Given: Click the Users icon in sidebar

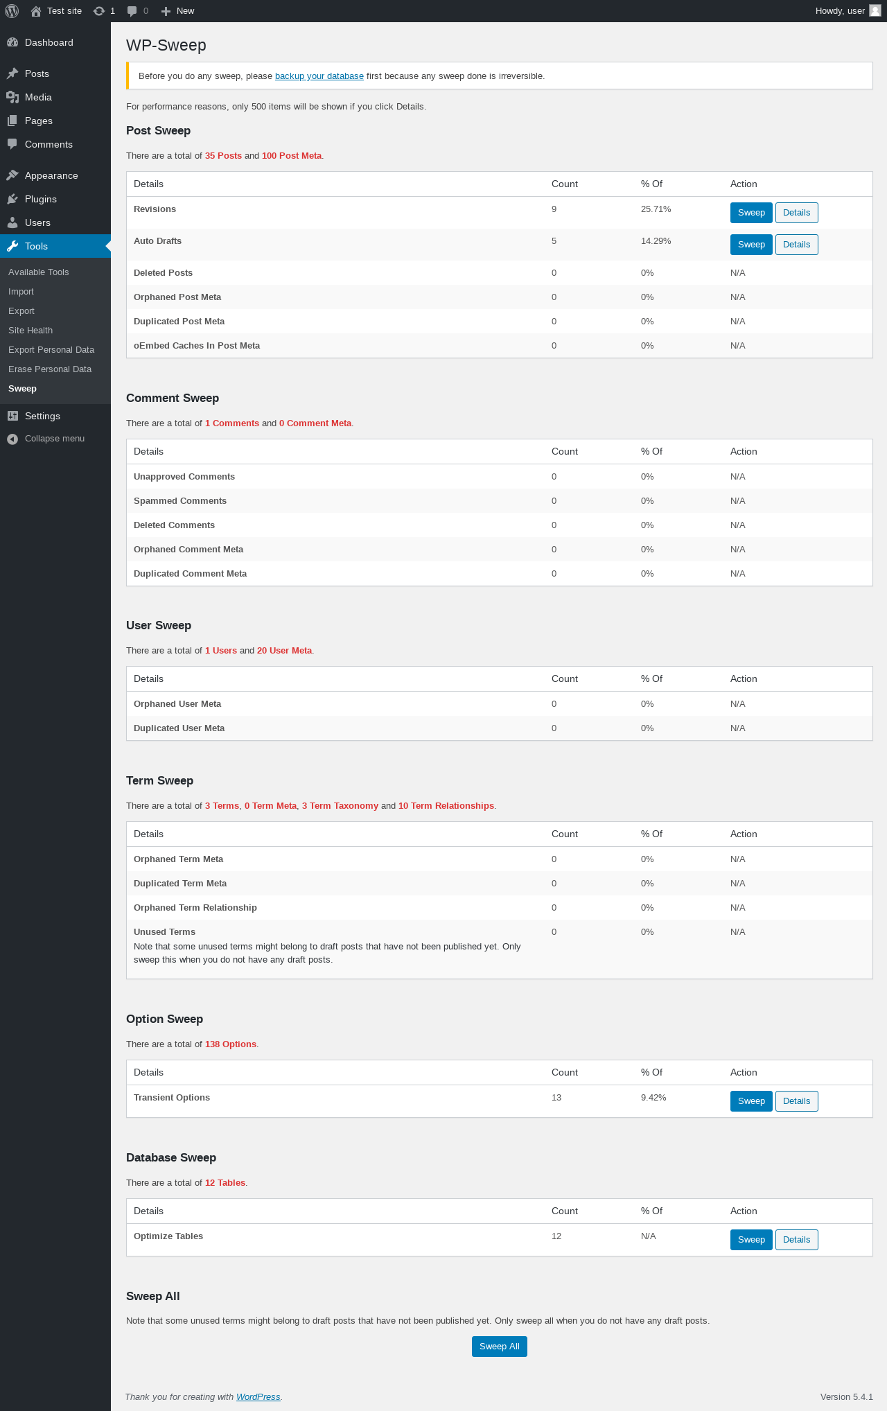Looking at the screenshot, I should (12, 222).
